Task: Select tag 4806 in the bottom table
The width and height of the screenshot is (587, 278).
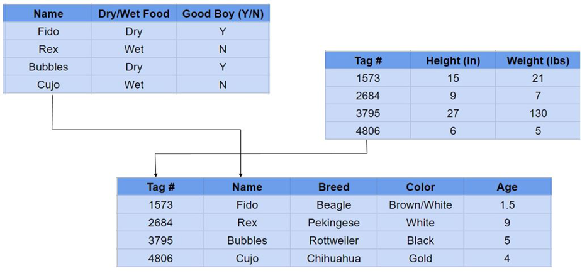Action: coord(160,258)
